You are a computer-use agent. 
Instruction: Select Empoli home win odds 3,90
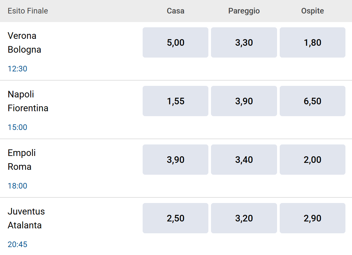[x=175, y=160]
